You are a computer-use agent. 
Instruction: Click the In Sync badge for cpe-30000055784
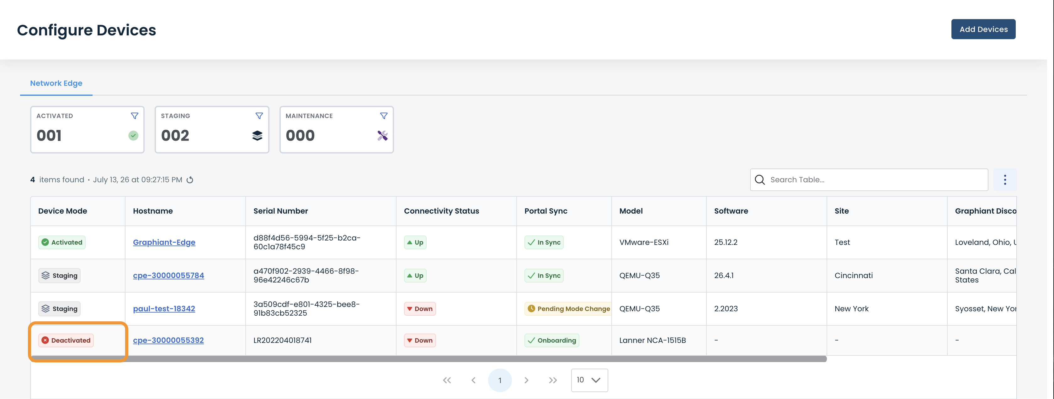pyautogui.click(x=544, y=275)
